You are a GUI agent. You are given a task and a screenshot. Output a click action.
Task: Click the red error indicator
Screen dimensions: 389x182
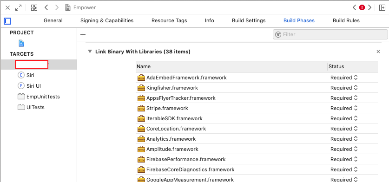tap(362, 8)
